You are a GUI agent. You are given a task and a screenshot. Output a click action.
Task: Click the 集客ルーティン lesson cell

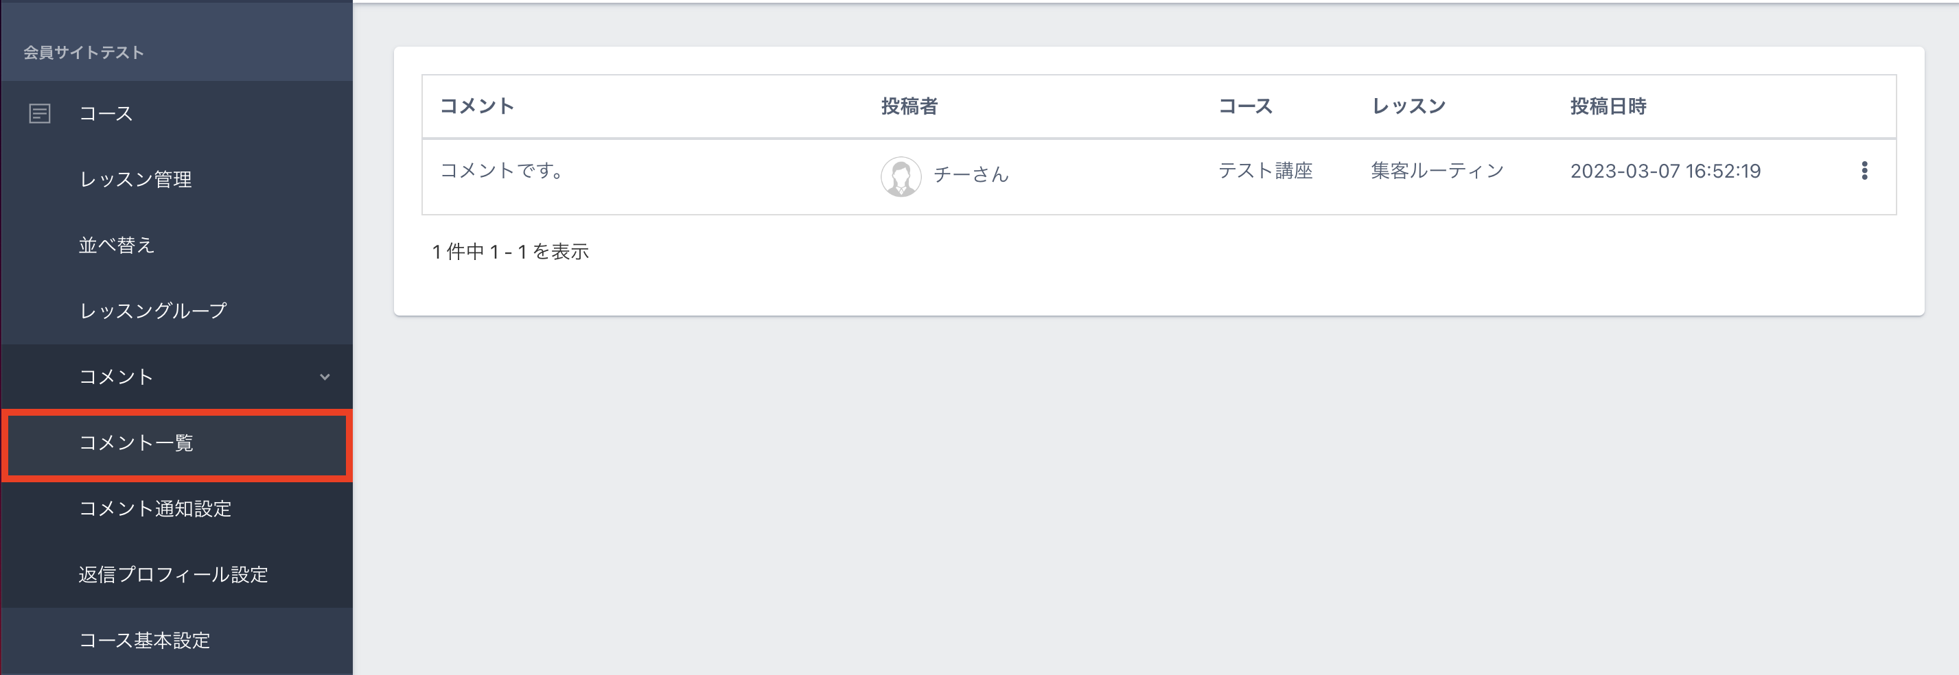pyautogui.click(x=1437, y=171)
